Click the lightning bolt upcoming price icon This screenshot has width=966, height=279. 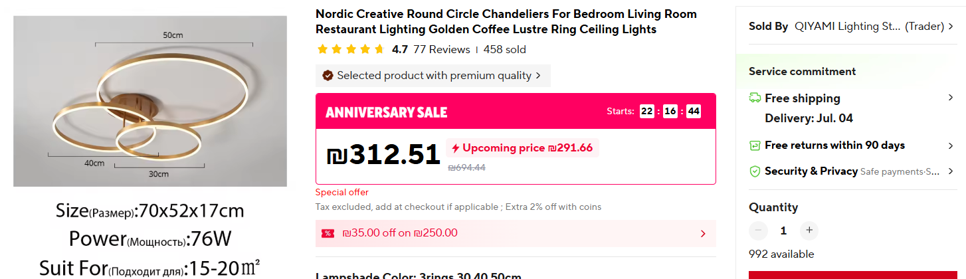455,148
